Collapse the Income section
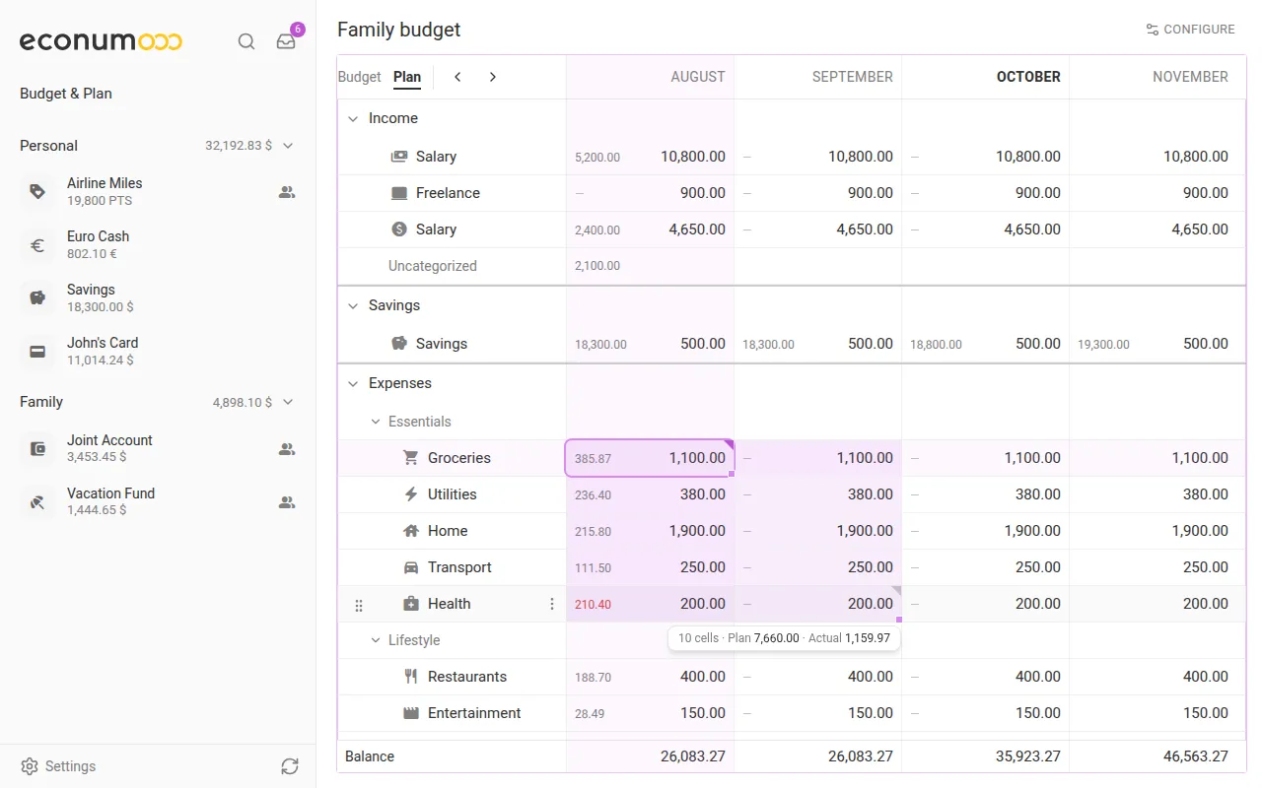Image resolution: width=1262 pixels, height=788 pixels. point(353,119)
